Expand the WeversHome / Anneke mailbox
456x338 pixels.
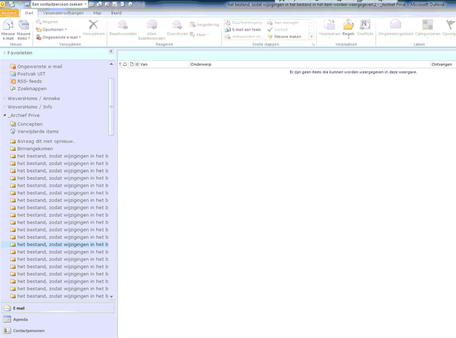click(x=4, y=98)
